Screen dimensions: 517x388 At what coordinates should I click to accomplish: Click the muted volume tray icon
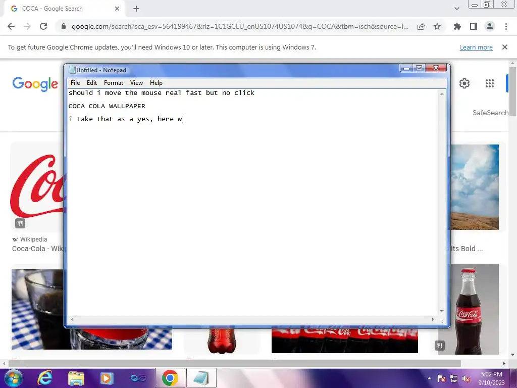tap(466, 379)
